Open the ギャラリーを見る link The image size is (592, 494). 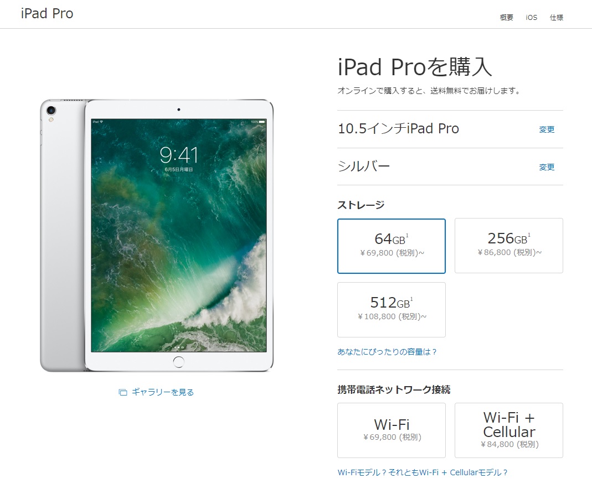[163, 392]
